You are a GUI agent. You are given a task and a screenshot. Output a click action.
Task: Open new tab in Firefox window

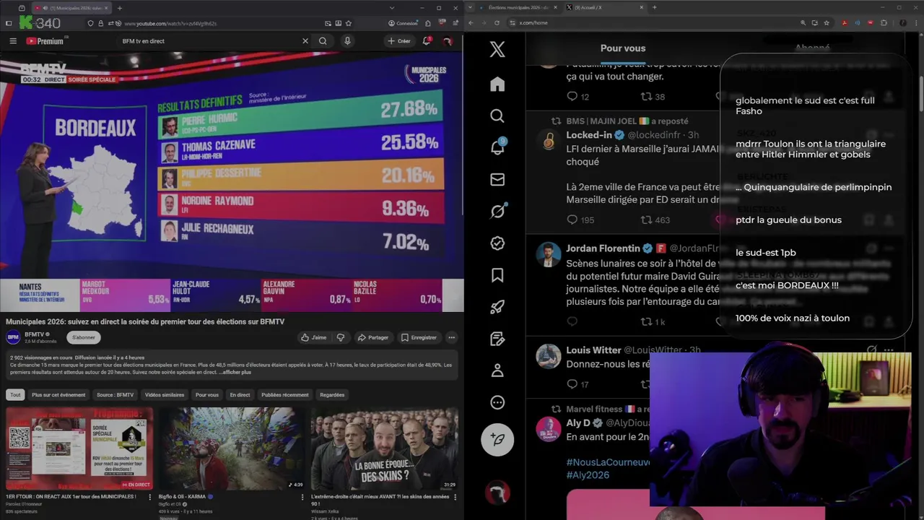click(120, 8)
